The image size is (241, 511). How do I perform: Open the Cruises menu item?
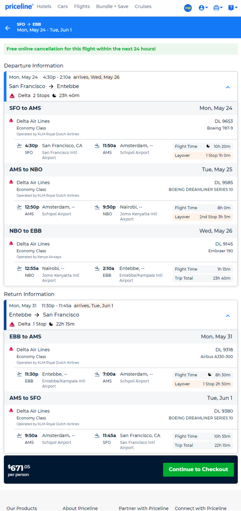click(143, 6)
